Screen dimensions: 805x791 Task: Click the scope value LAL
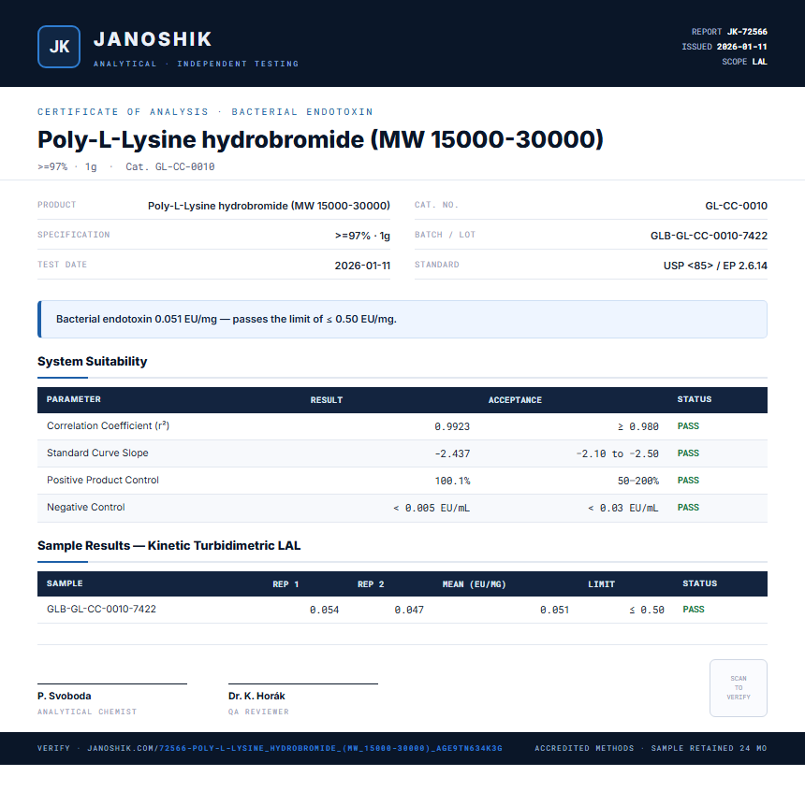(x=760, y=62)
